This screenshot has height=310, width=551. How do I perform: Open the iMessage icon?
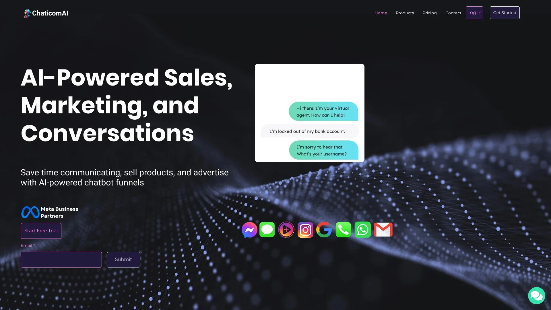tap(267, 229)
